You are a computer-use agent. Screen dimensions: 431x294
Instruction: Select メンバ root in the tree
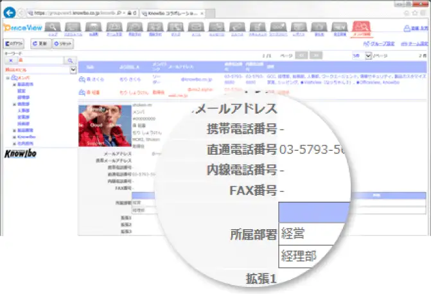(x=24, y=78)
